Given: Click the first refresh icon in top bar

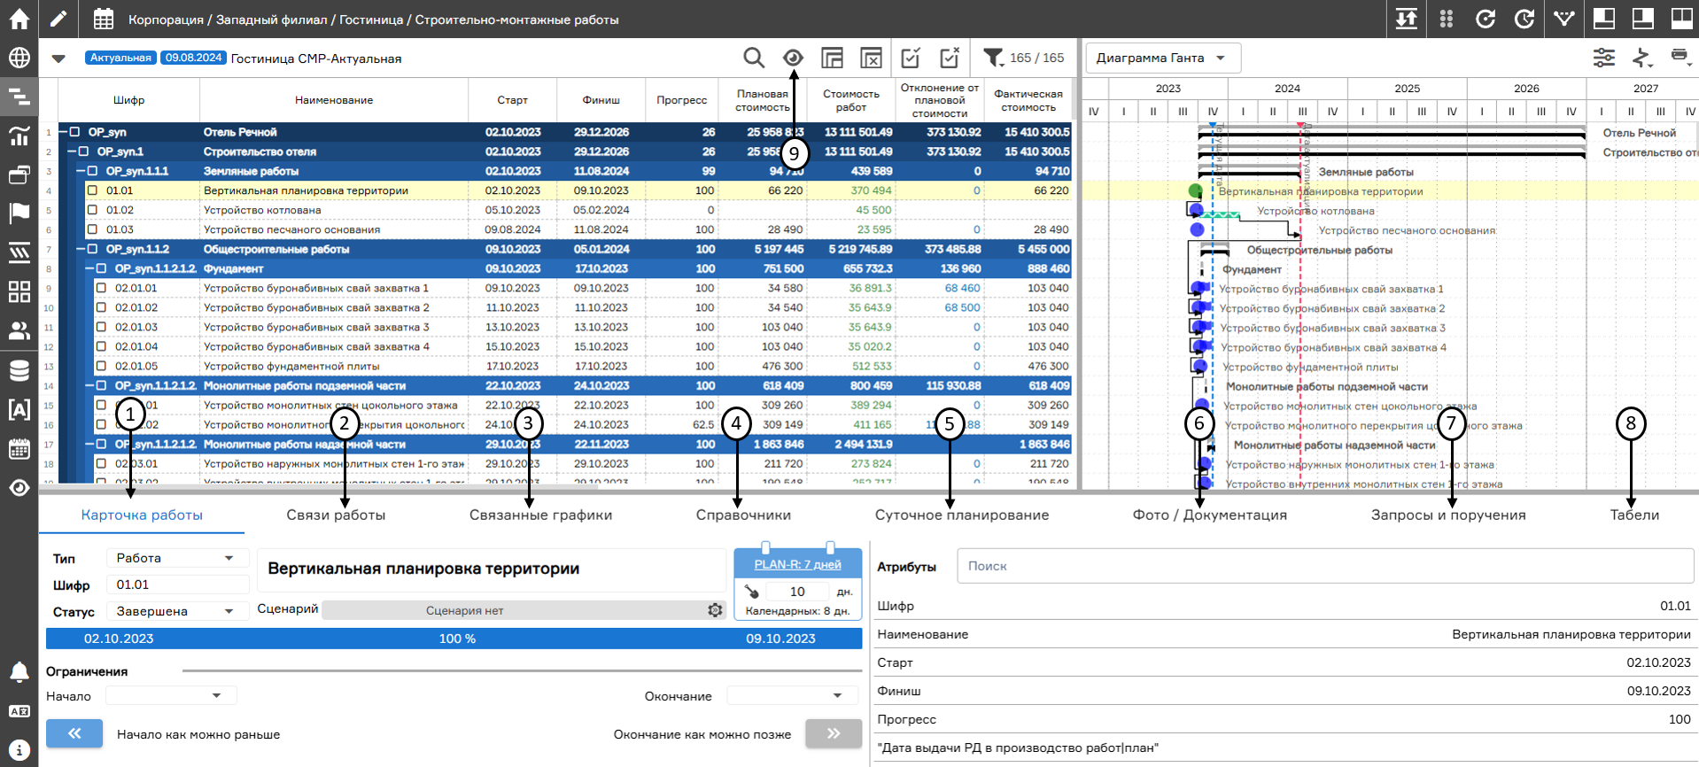Looking at the screenshot, I should tap(1486, 19).
